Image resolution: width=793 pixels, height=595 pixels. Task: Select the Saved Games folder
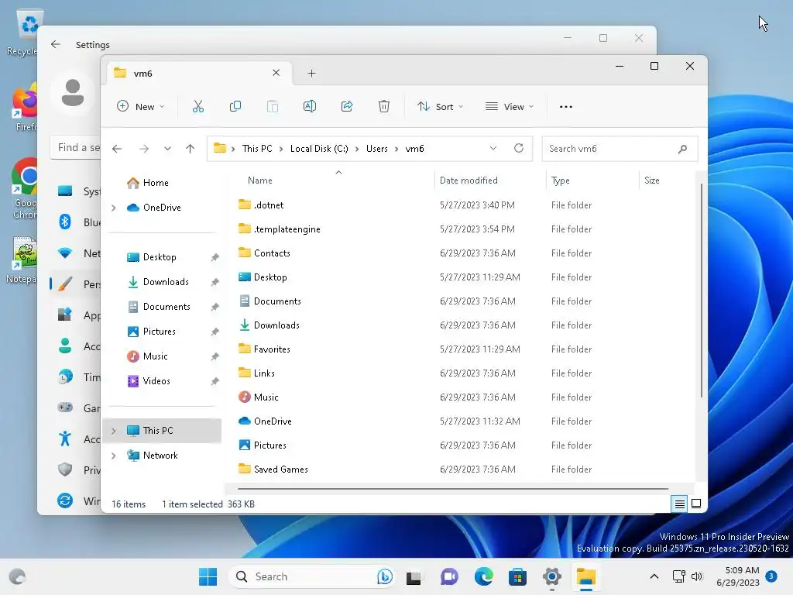280,469
